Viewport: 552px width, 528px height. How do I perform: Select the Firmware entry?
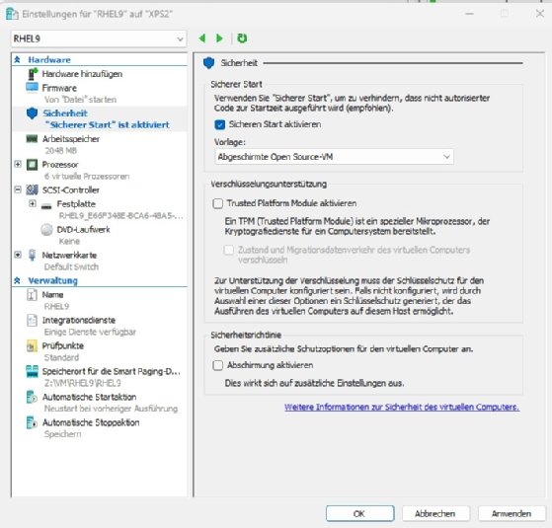[59, 88]
